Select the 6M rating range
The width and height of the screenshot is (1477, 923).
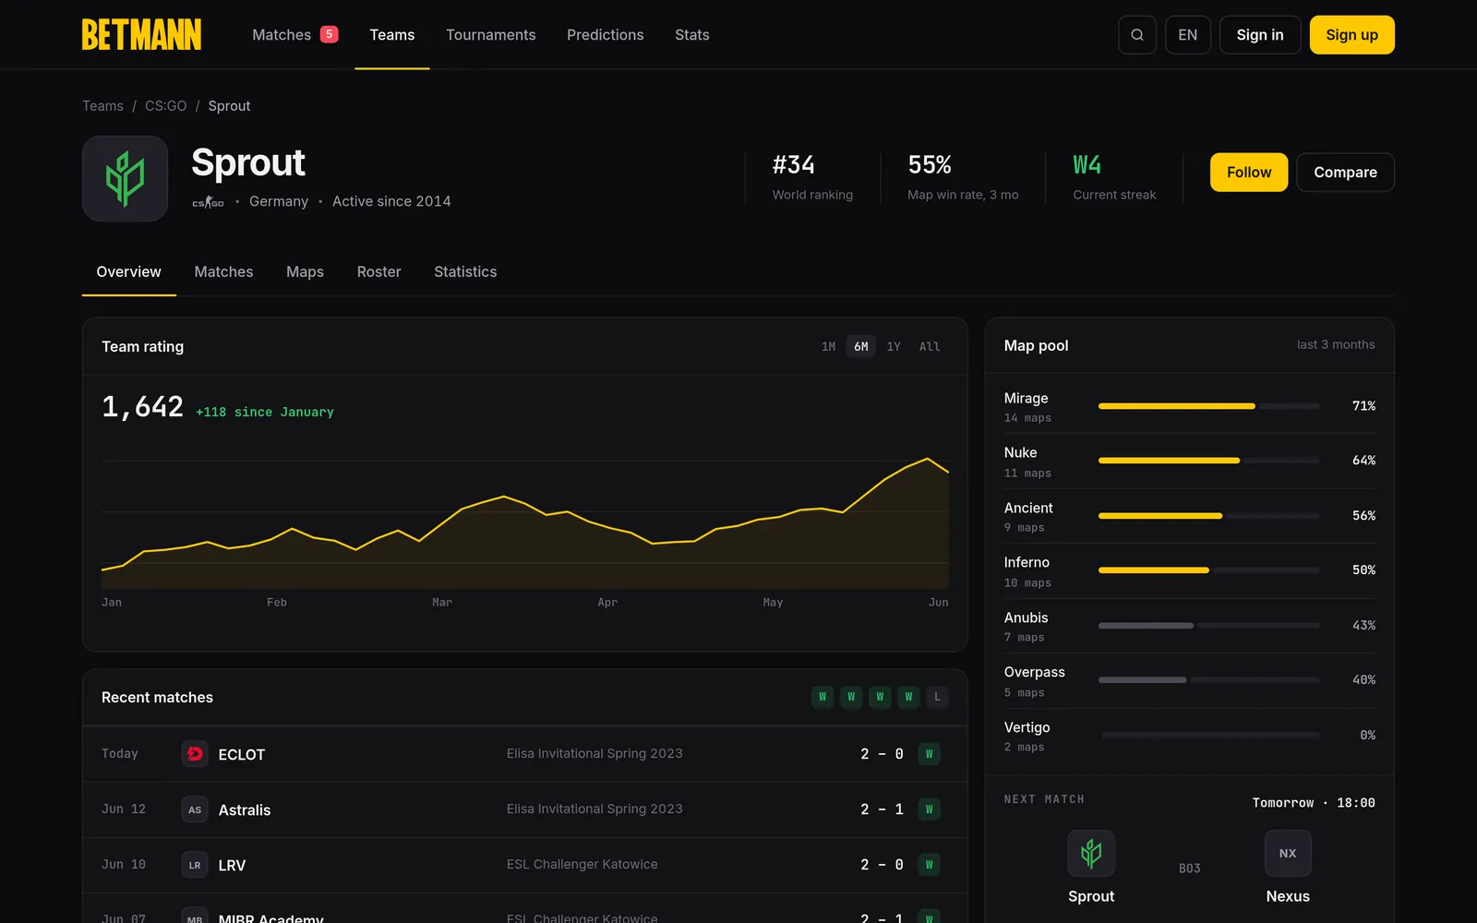tap(861, 346)
